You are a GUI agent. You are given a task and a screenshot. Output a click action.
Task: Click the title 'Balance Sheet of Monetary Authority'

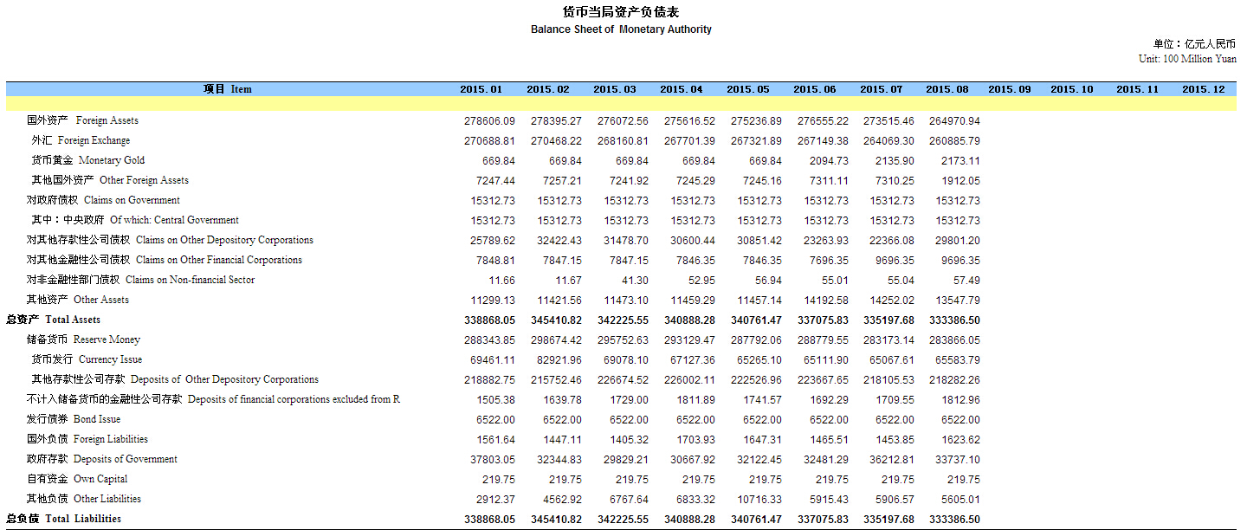pyautogui.click(x=621, y=29)
